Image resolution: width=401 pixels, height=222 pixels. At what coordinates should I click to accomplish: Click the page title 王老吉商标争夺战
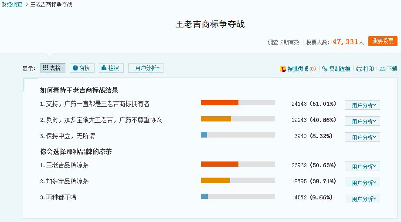click(x=210, y=24)
